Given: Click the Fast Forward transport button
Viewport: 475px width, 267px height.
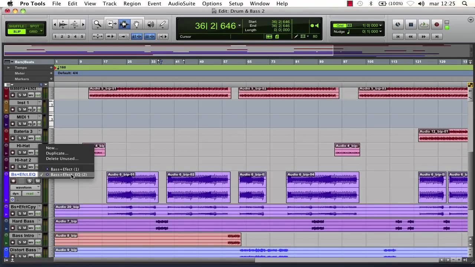Looking at the screenshot, I should tap(424, 36).
